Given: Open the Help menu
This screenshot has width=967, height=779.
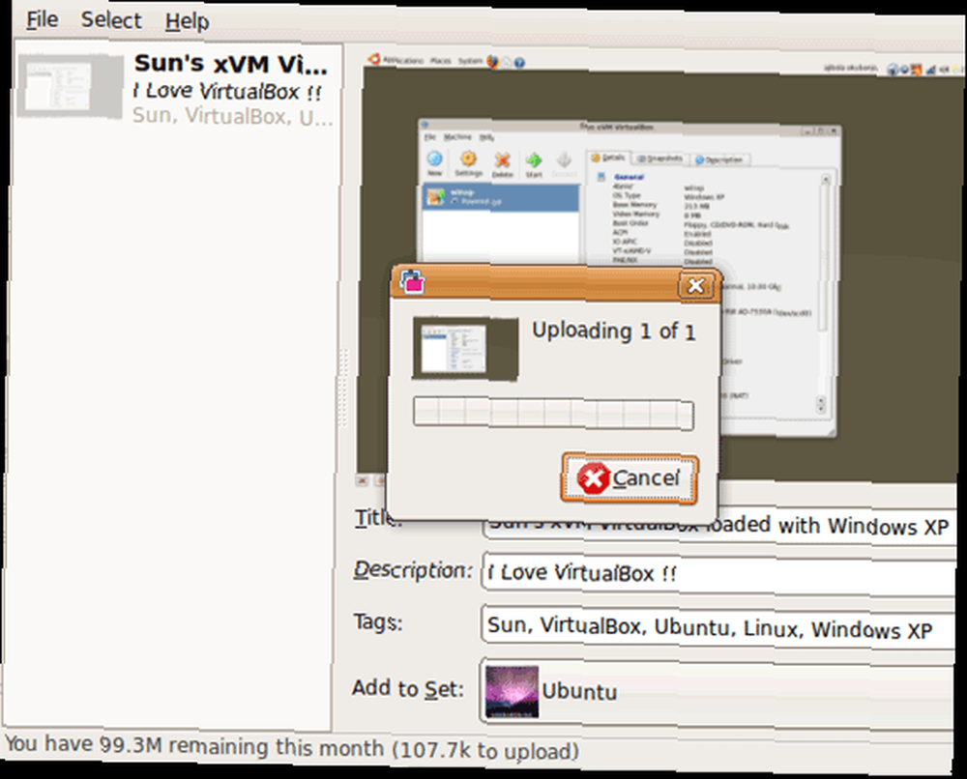Looking at the screenshot, I should (x=187, y=21).
